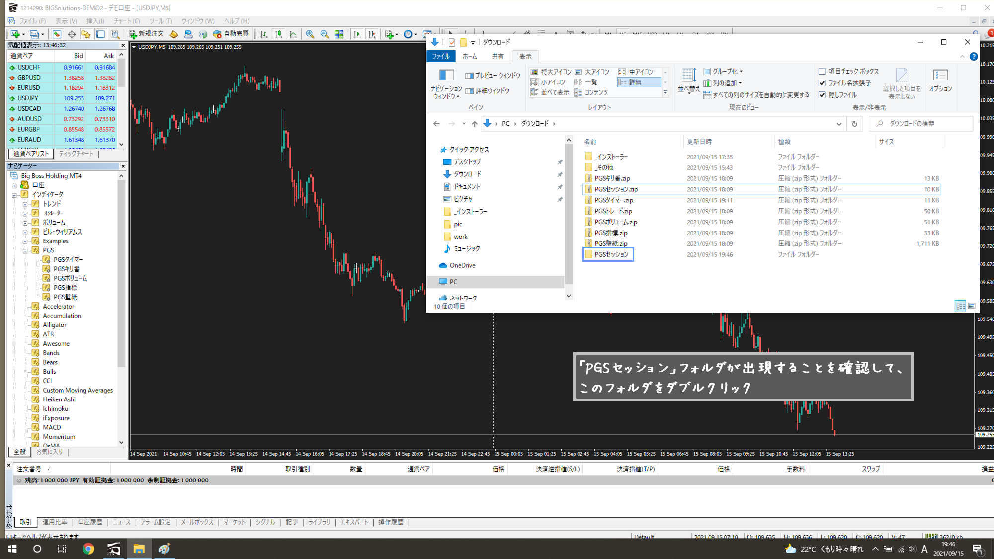Viewport: 994px width, 559px height.
Task: Collapse the PGS folder in the Navigator tree
Action: tap(25, 250)
